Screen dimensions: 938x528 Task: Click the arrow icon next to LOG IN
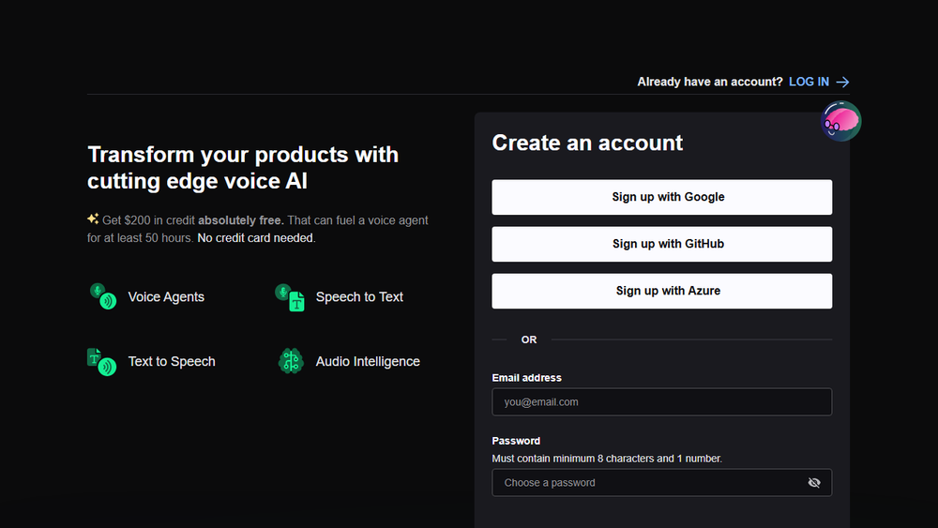tap(842, 83)
